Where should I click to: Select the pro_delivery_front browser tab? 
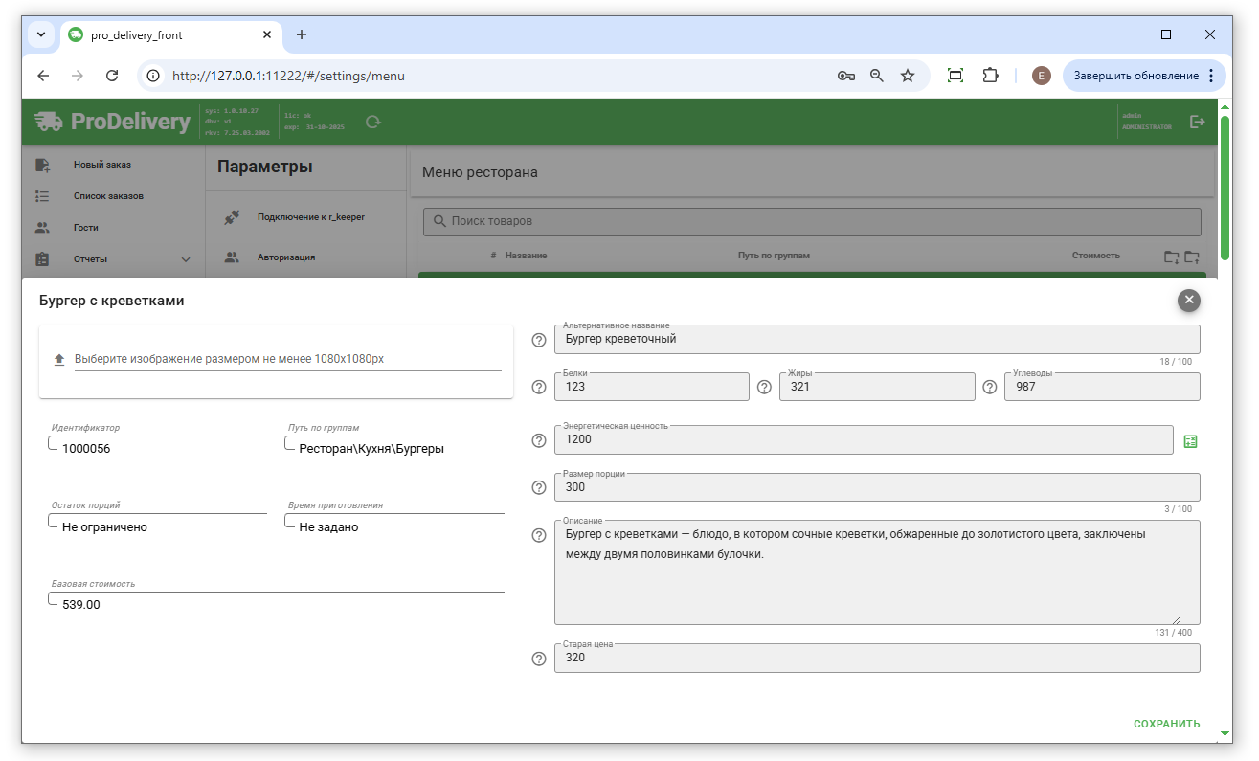coord(163,34)
